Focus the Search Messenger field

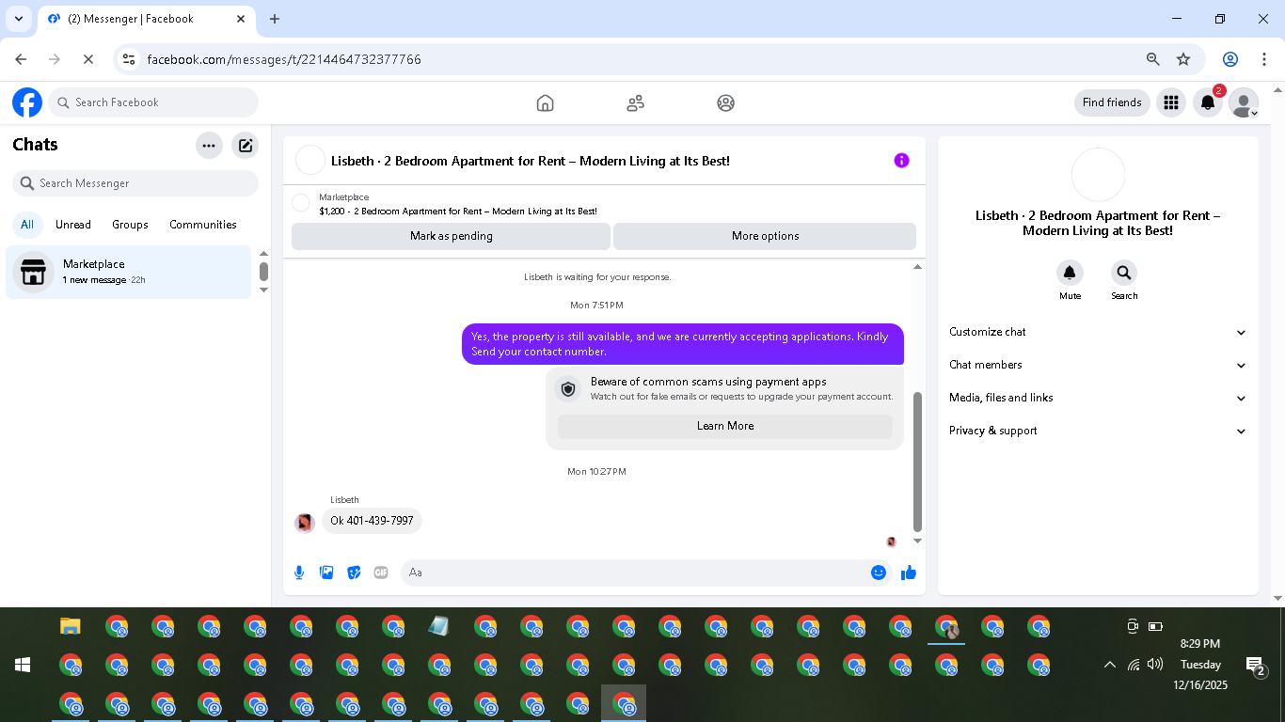coord(135,183)
